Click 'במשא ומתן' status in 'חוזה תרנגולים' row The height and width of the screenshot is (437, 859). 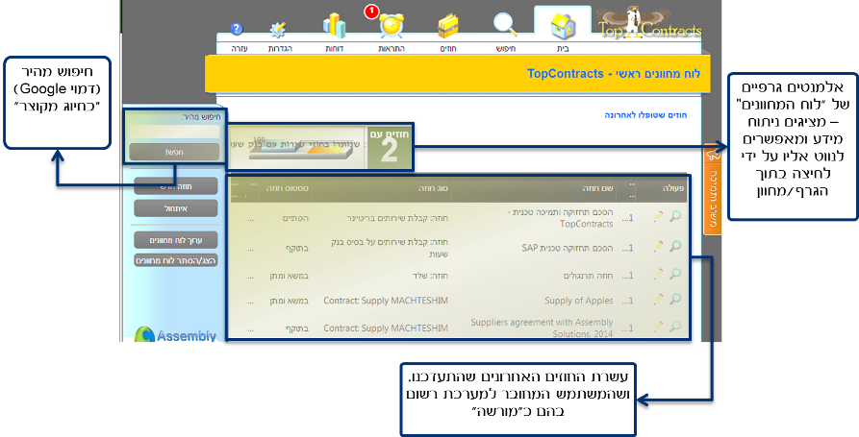(289, 276)
